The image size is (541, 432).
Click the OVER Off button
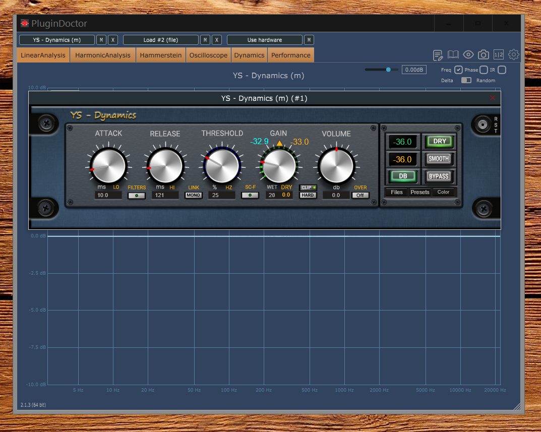point(360,195)
